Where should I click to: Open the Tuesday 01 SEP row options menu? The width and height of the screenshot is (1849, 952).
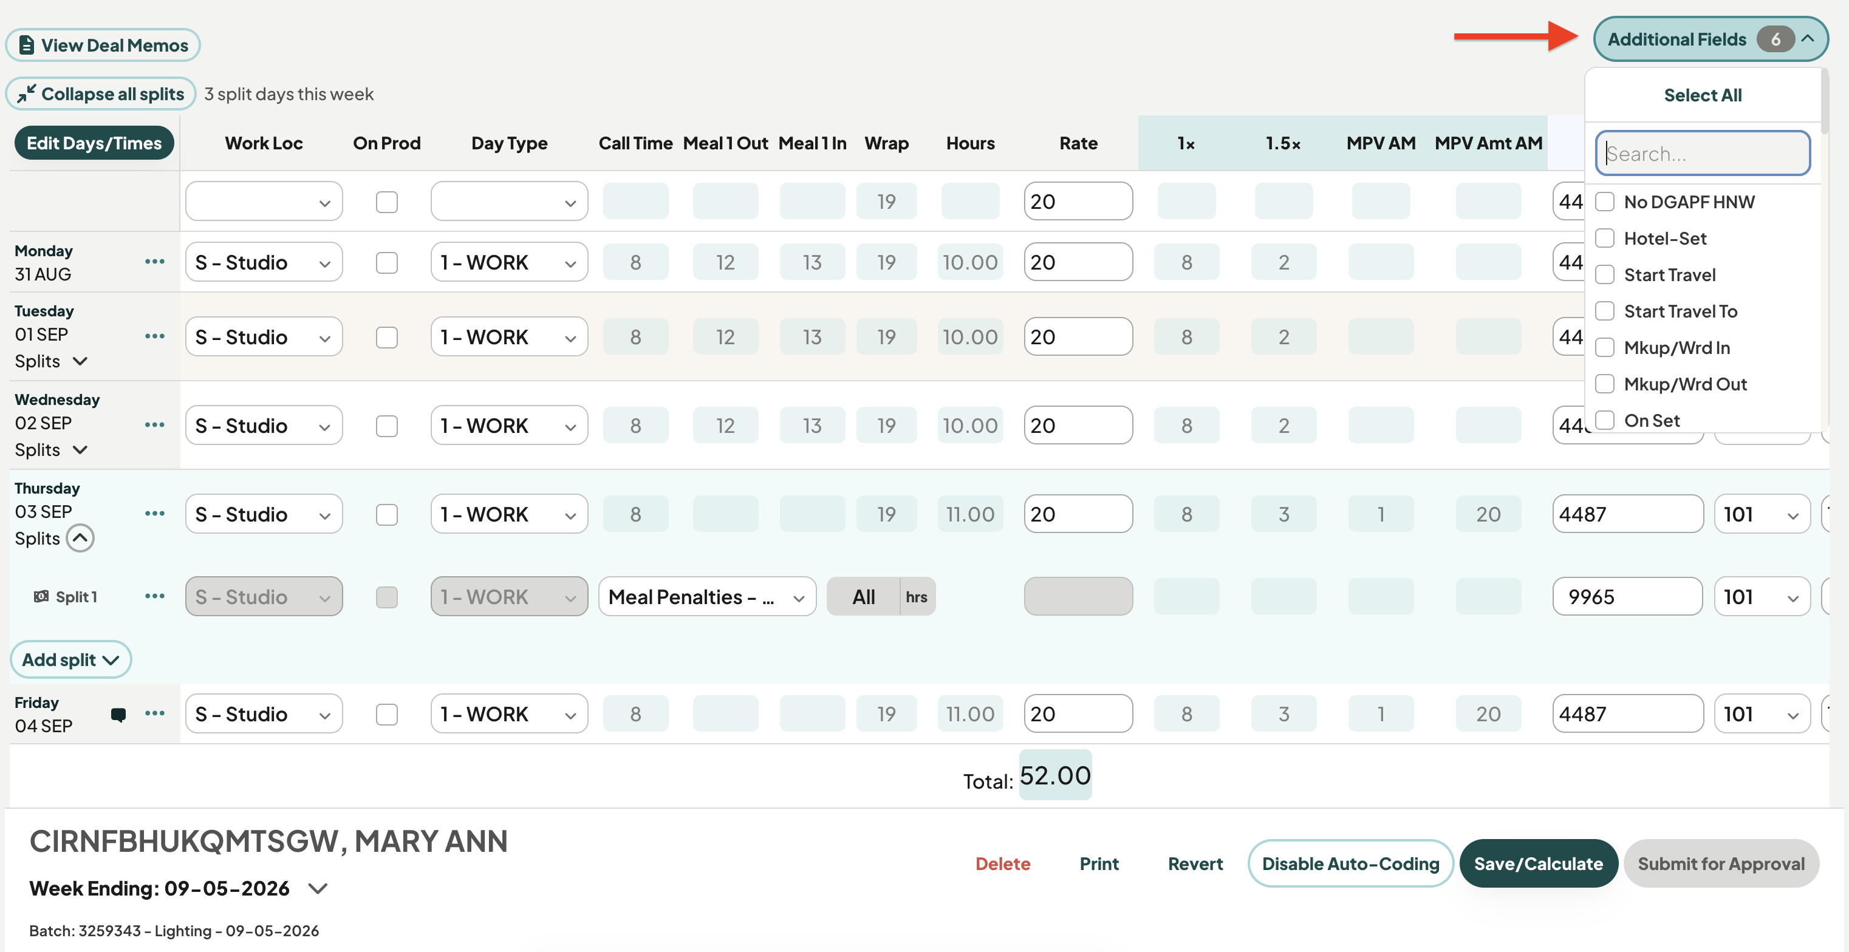click(154, 336)
